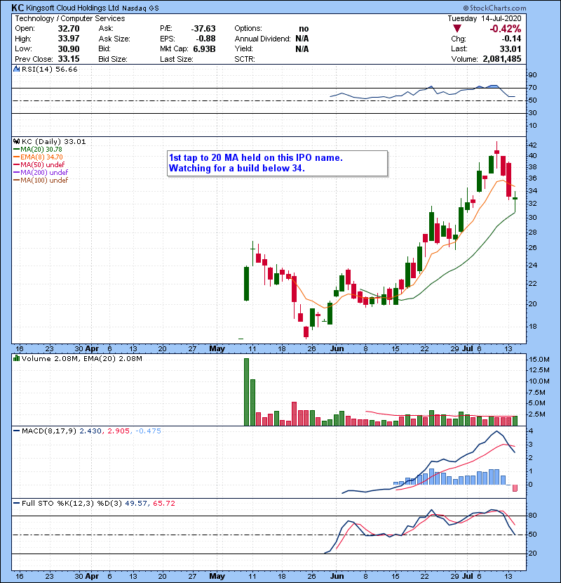Click the Options value no
The height and width of the screenshot is (583, 561).
[304, 29]
